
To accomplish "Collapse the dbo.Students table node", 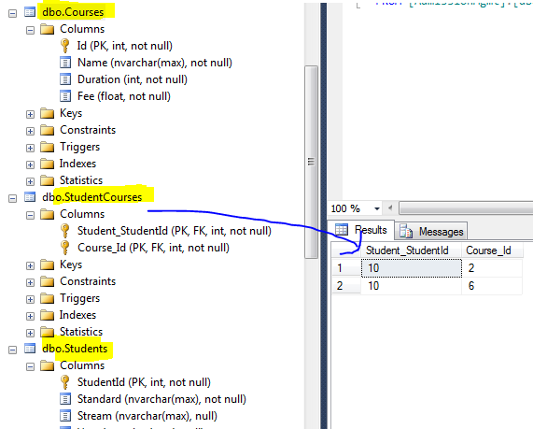I will click(12, 350).
